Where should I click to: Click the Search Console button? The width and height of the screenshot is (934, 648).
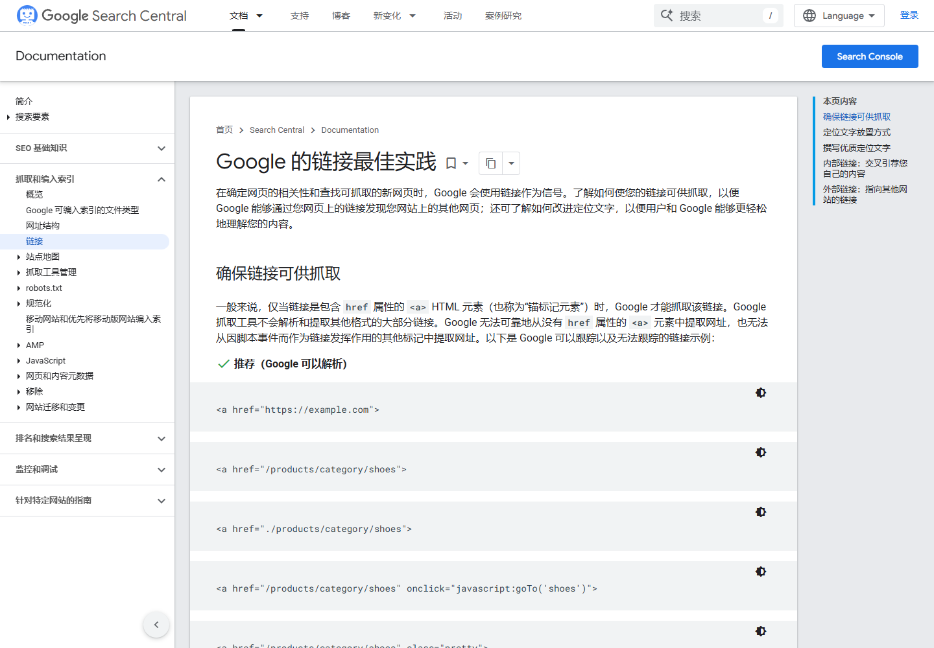click(x=870, y=56)
